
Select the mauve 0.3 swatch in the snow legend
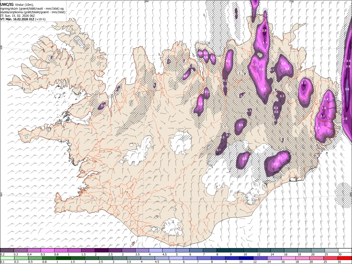pos(20,251)
